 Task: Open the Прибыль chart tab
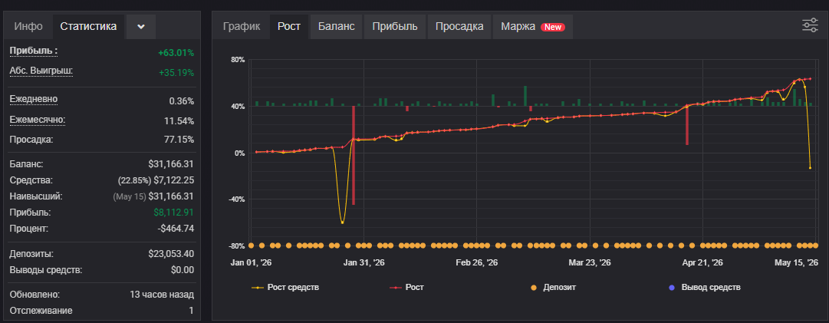pos(395,26)
